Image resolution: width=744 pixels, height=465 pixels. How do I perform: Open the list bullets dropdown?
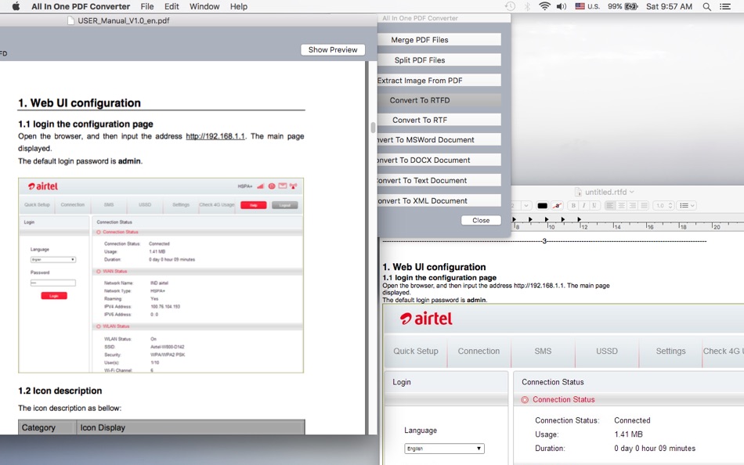point(687,205)
